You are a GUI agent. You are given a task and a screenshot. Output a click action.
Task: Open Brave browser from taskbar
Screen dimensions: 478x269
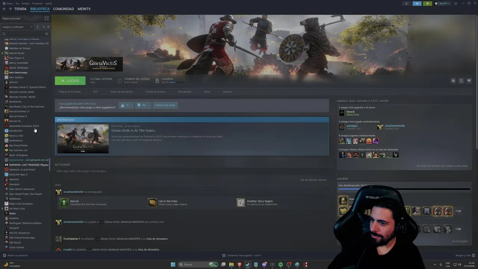pos(239,265)
